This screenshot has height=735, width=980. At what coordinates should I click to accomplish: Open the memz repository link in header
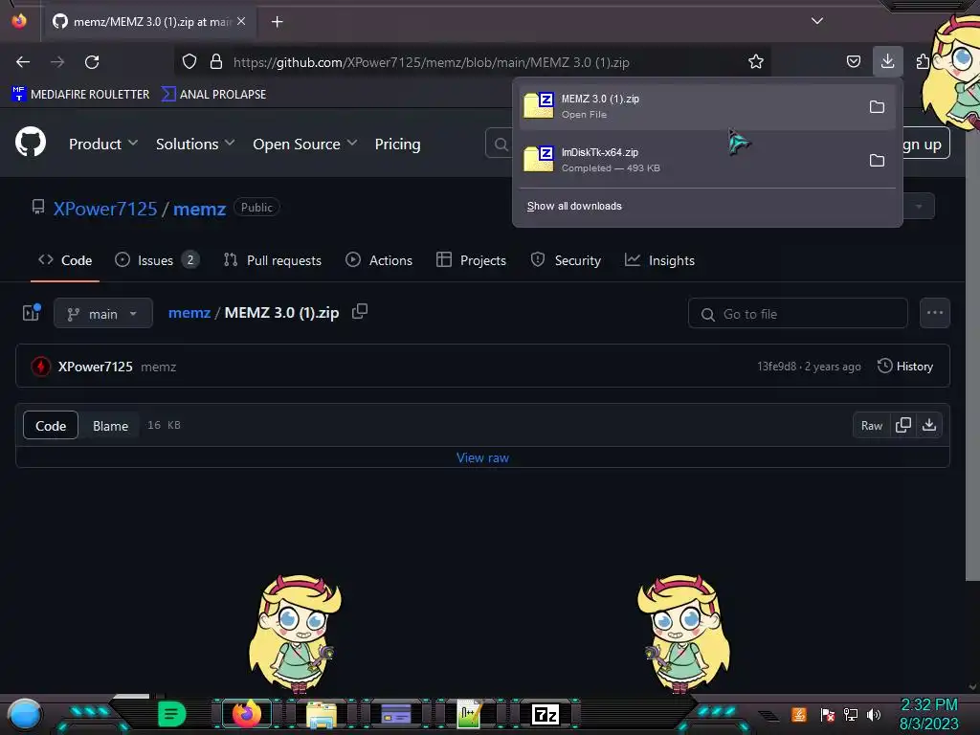[199, 208]
